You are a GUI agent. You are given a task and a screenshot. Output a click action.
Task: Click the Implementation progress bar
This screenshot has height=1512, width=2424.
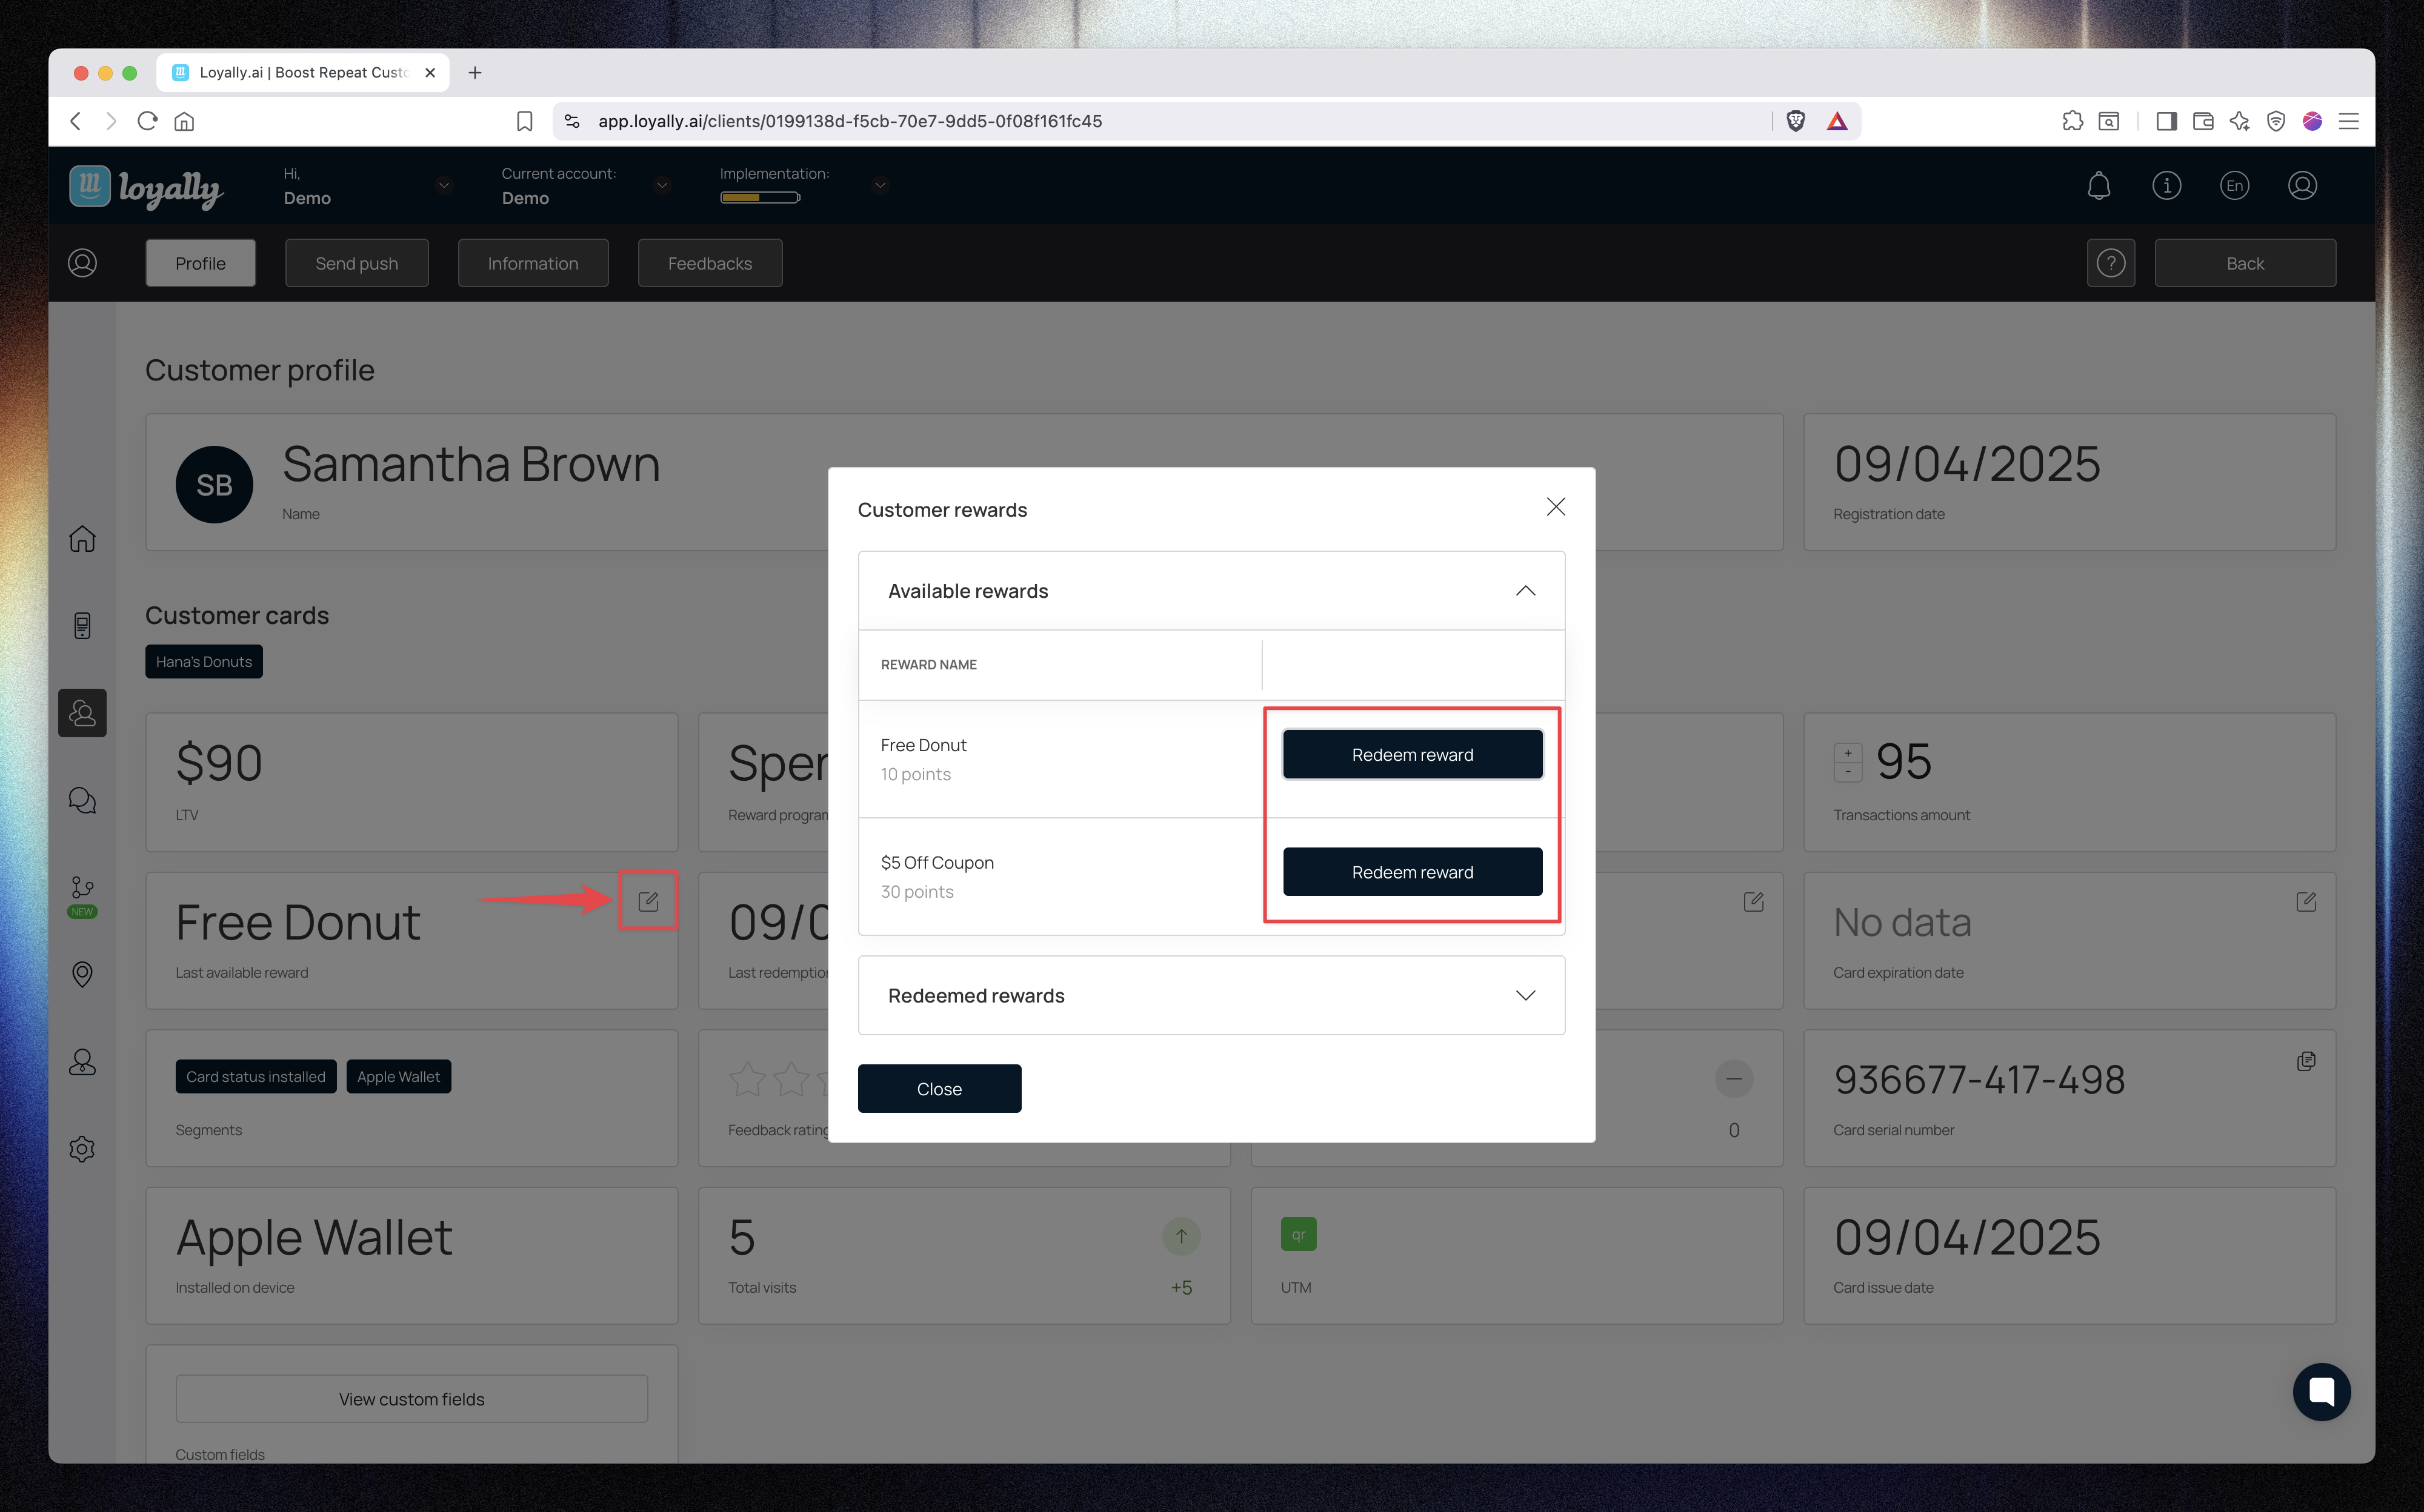(x=759, y=197)
